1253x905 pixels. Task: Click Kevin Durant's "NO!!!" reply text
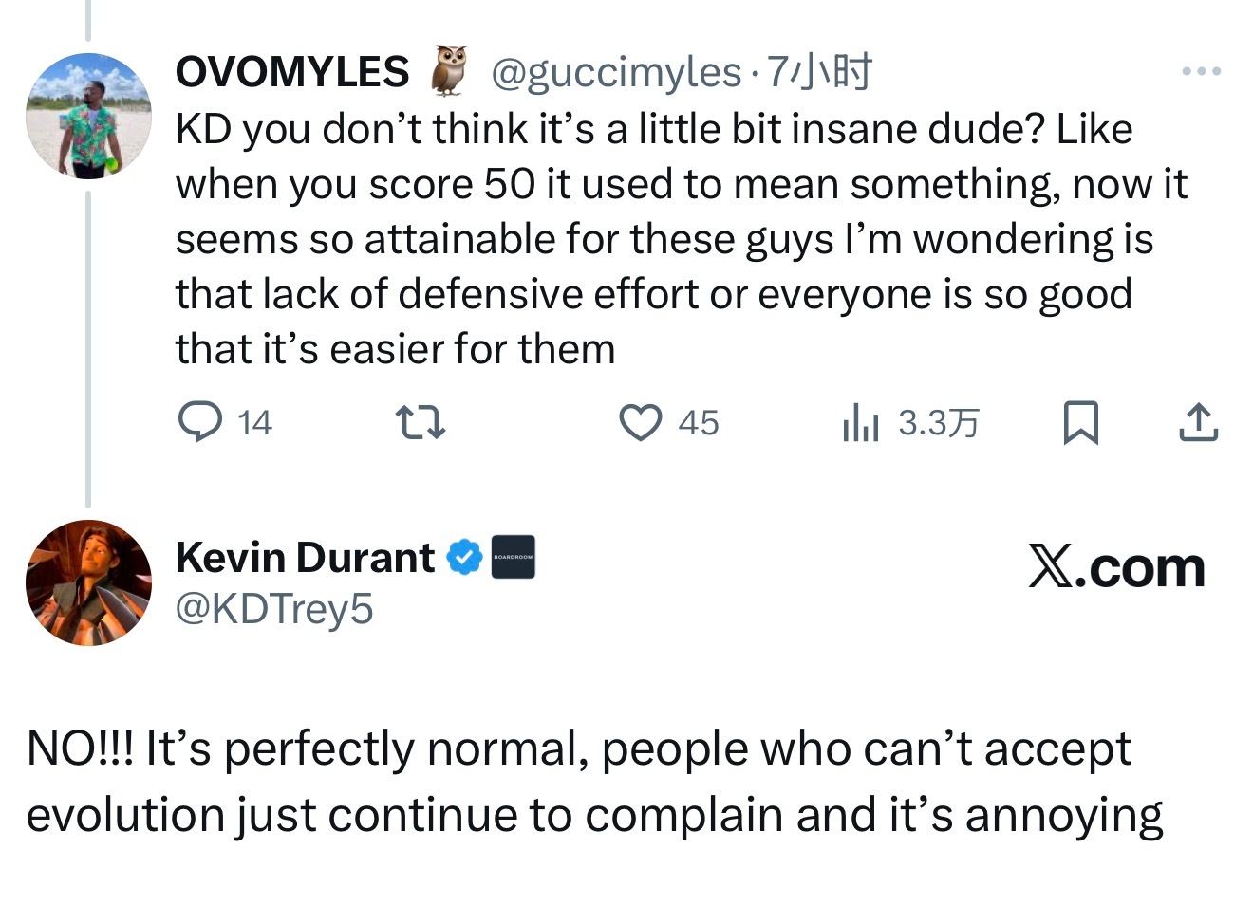pyautogui.click(x=594, y=782)
